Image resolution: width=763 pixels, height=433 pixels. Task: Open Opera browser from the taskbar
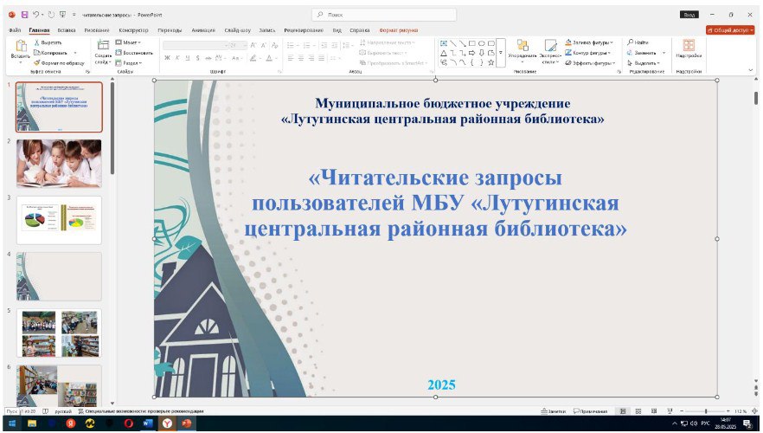[x=128, y=423]
